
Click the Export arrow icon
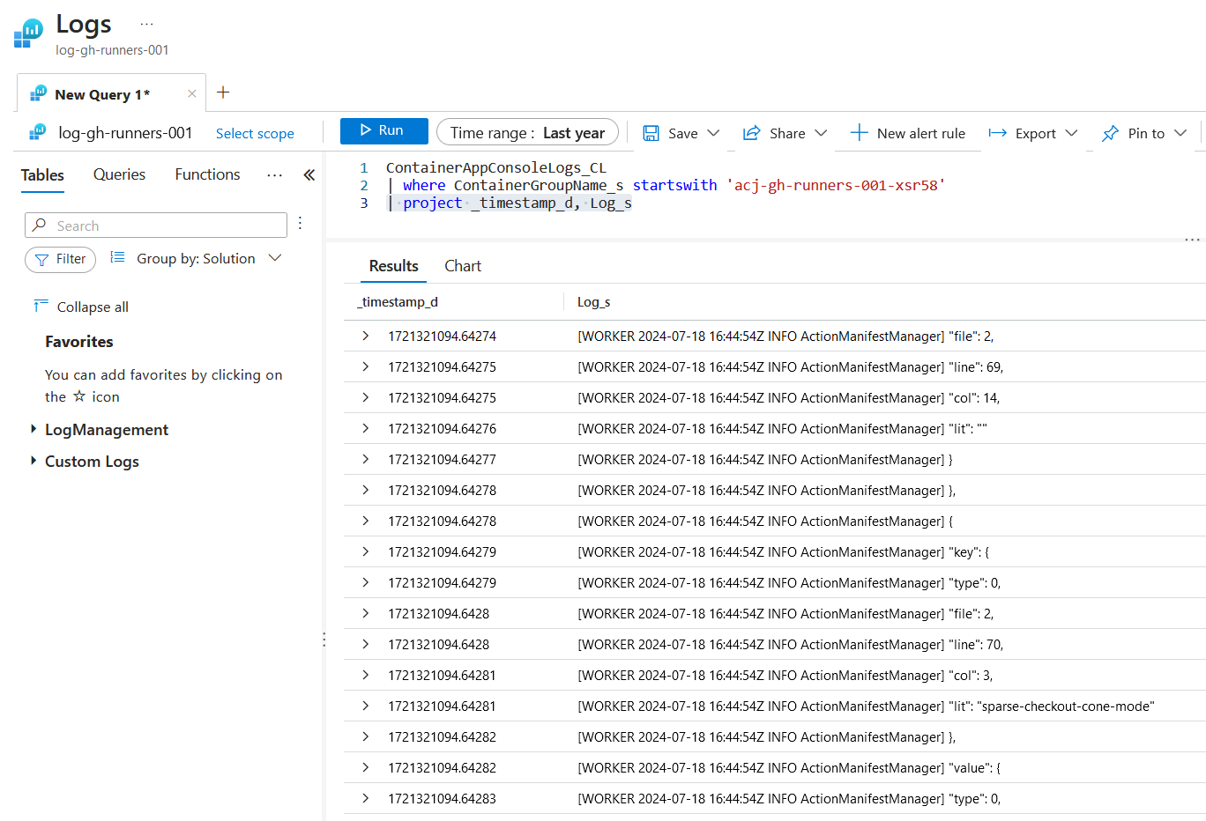click(x=997, y=133)
